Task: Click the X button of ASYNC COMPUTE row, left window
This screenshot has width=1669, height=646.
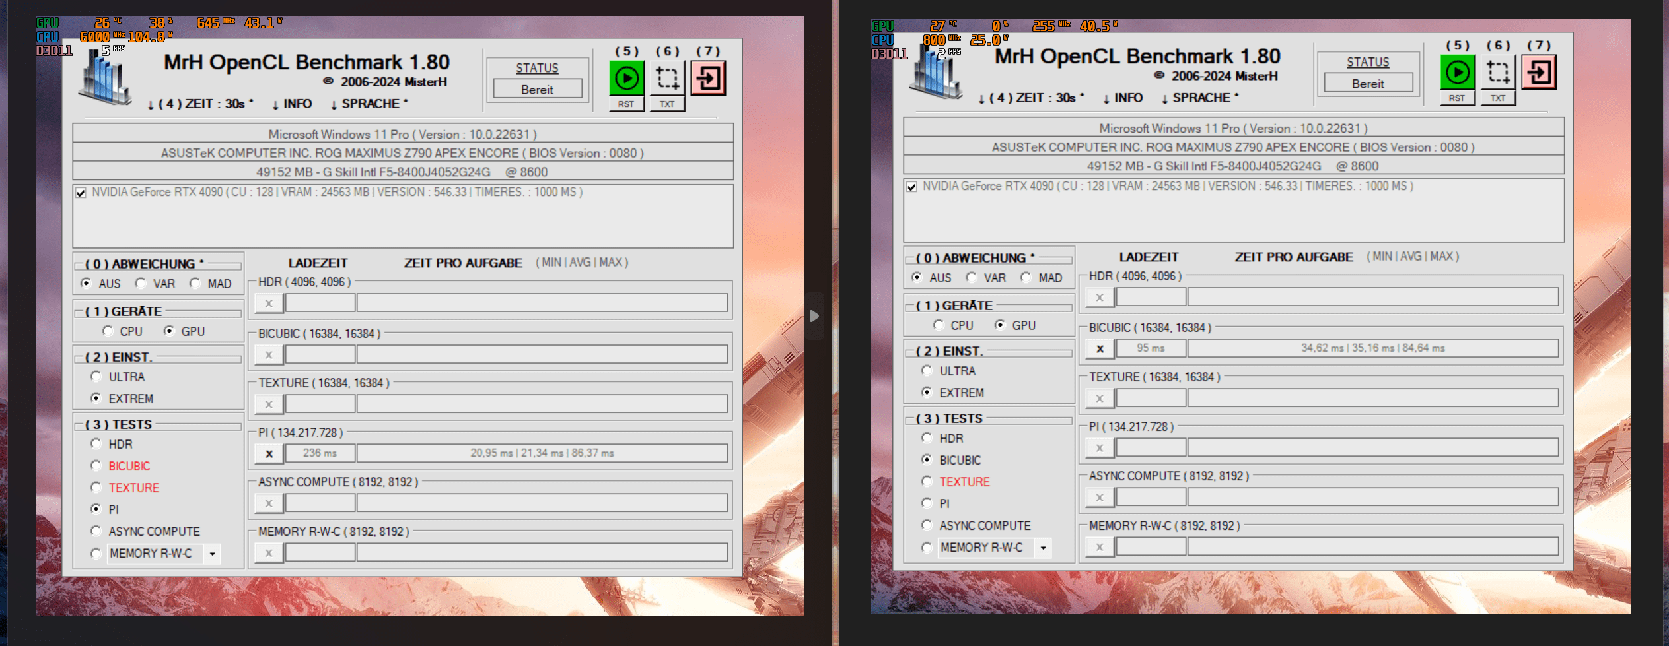Action: coord(269,503)
